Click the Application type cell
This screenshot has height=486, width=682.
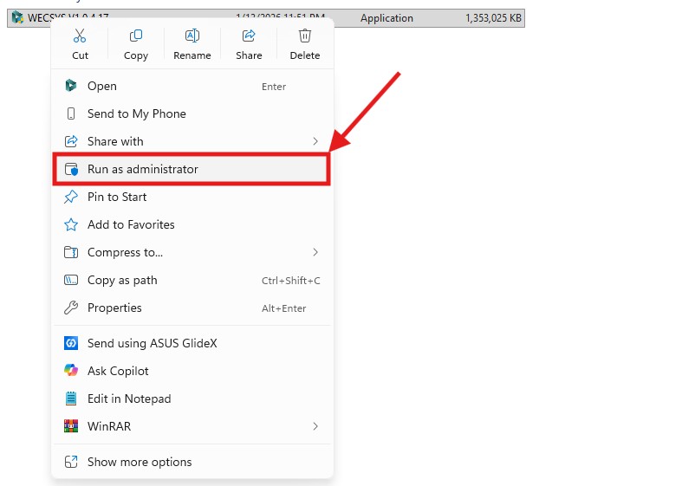click(386, 18)
